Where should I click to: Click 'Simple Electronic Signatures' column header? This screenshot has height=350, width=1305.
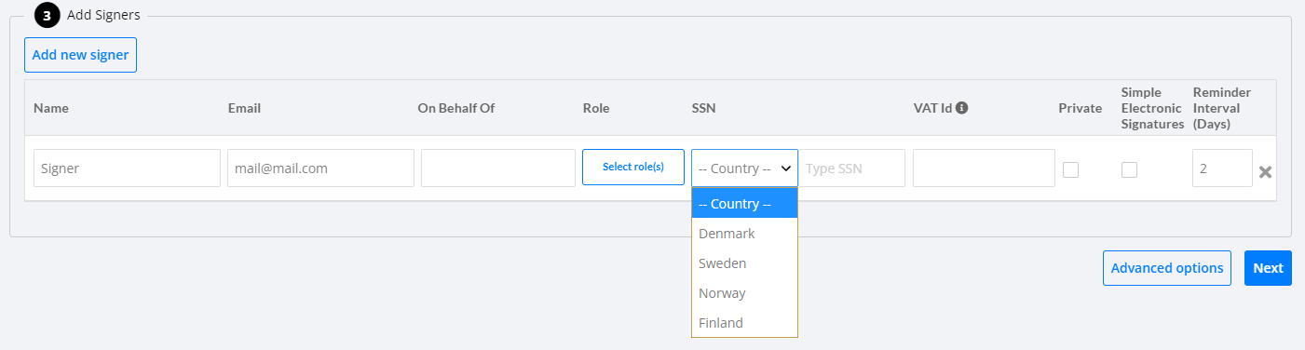tap(1152, 108)
